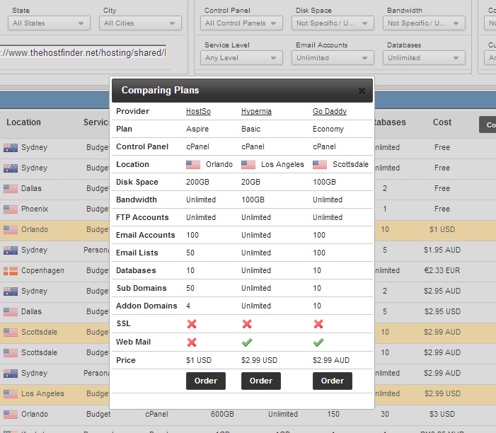Click the Los Angeles US flag in dialog
The image size is (496, 433).
(248, 165)
